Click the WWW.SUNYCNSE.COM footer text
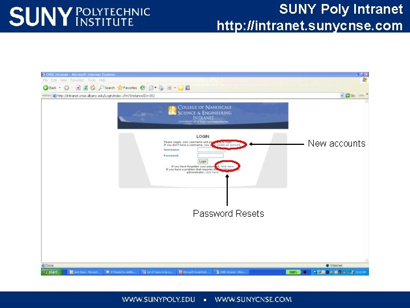410x308 pixels. pyautogui.click(x=253, y=299)
